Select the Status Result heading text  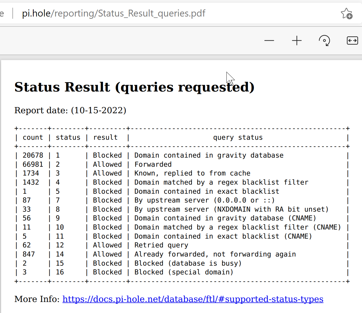(134, 87)
